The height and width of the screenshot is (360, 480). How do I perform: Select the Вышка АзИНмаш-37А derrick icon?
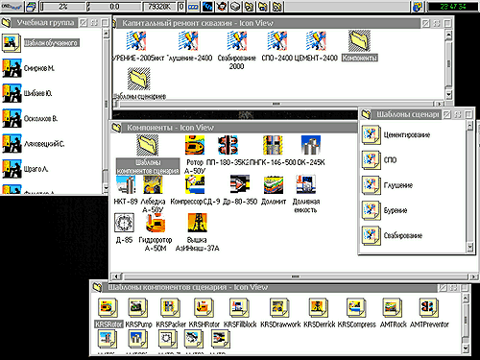pos(197,223)
